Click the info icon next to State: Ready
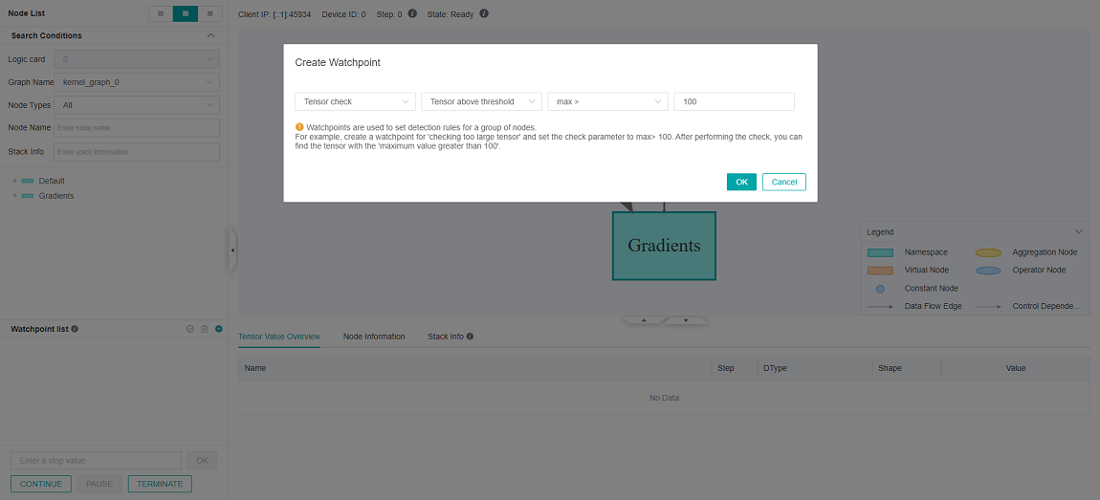Screen dimensions: 1100x500 [x=483, y=14]
